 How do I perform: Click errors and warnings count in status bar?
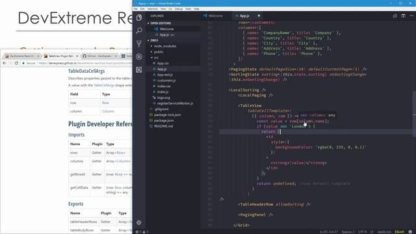coord(142,232)
